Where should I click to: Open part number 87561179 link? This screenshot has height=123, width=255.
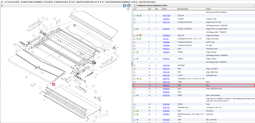click(166, 22)
